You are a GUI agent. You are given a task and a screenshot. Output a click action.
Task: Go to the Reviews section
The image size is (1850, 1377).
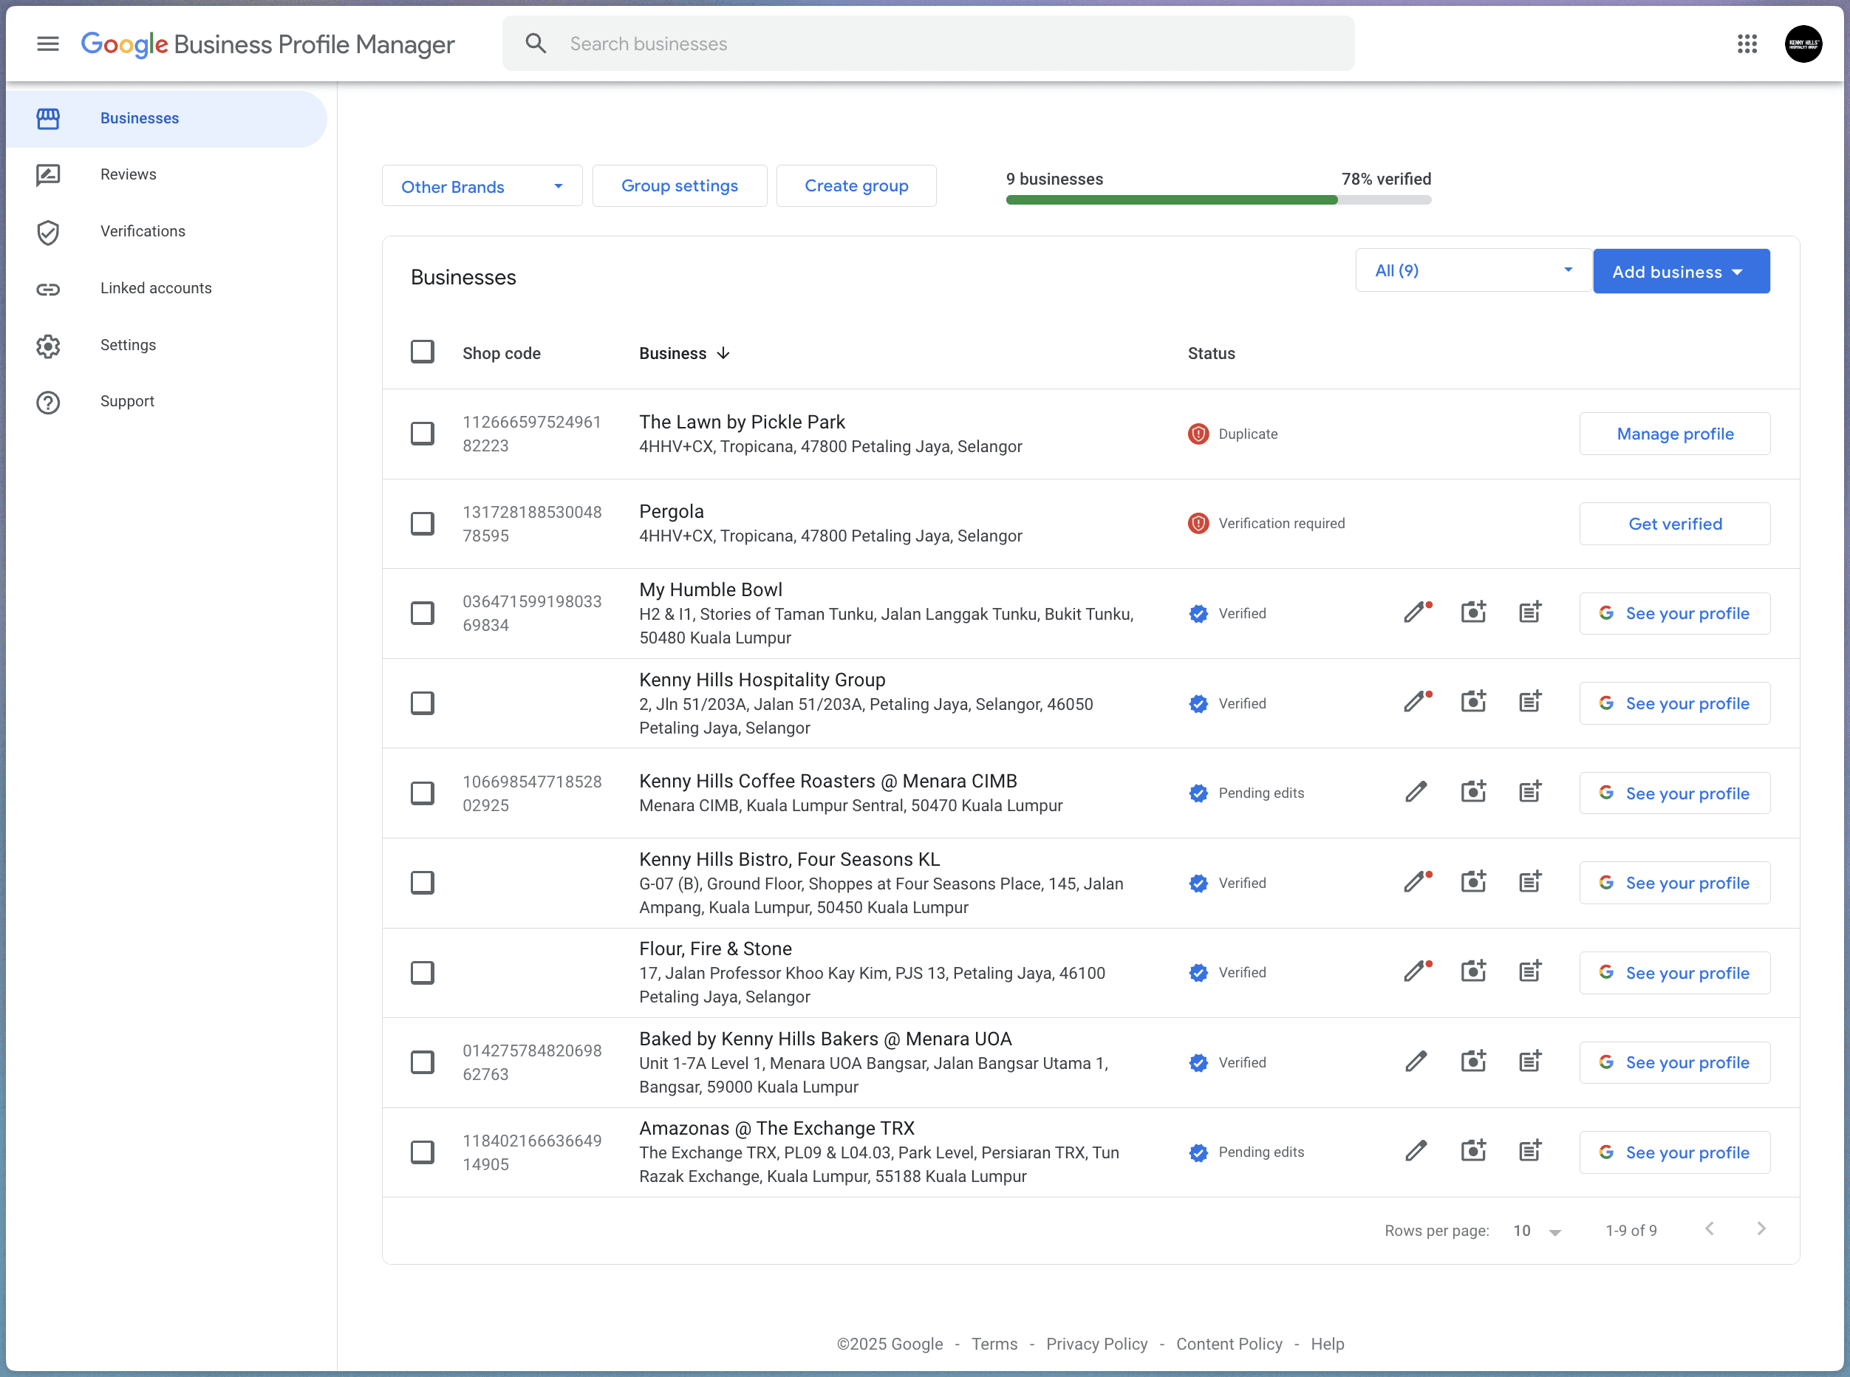(x=129, y=174)
